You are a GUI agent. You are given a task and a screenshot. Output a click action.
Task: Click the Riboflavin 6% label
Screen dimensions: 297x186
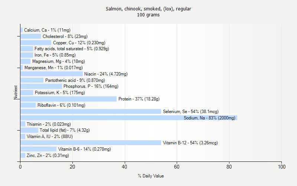point(61,105)
